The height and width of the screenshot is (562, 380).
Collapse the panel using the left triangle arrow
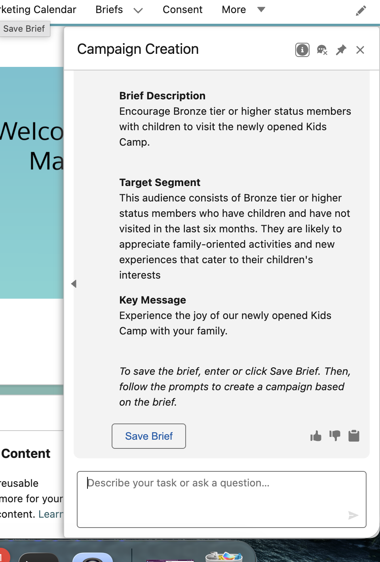tap(74, 284)
